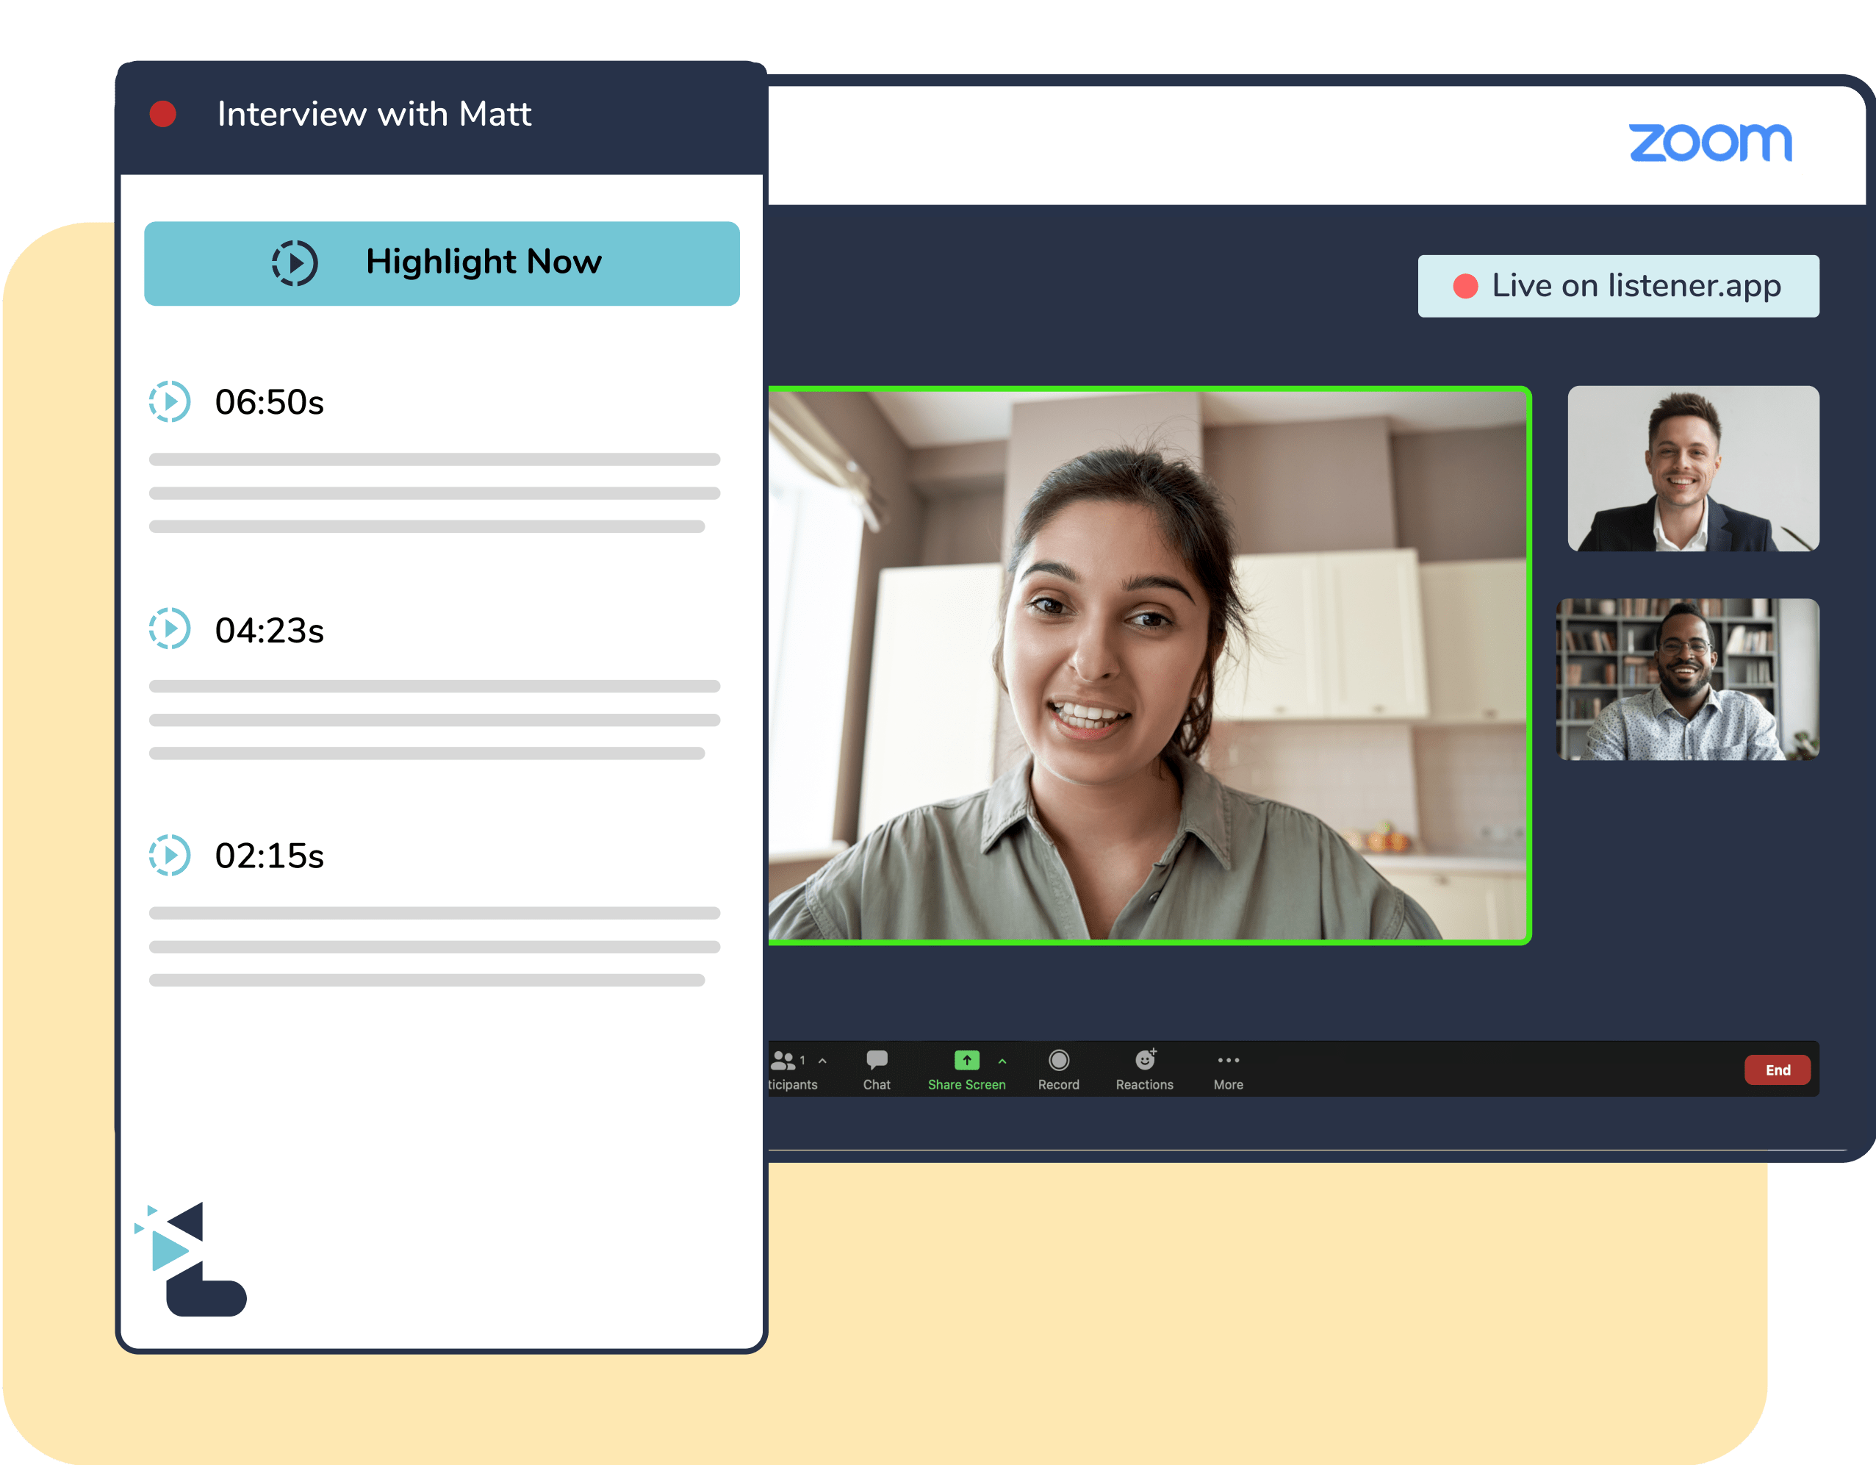
Task: Play the 06:50s highlight
Action: (x=170, y=401)
